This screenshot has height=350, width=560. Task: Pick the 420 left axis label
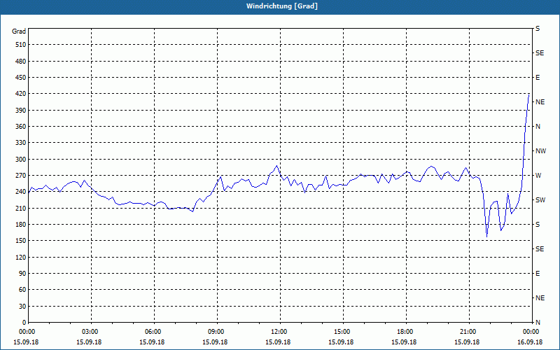click(21, 94)
